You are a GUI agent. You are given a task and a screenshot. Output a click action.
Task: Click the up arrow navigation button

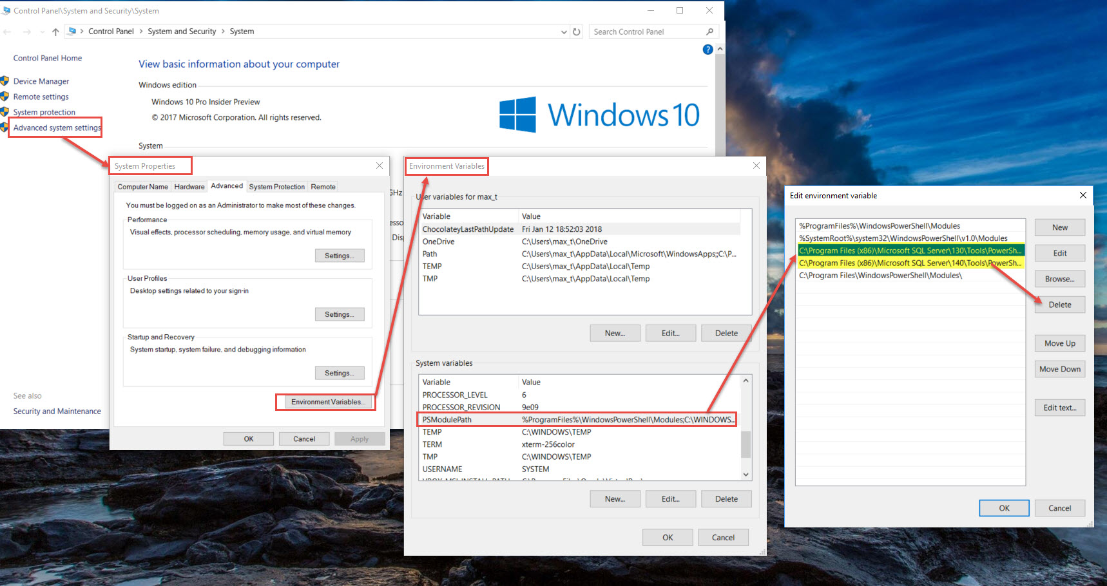point(55,32)
